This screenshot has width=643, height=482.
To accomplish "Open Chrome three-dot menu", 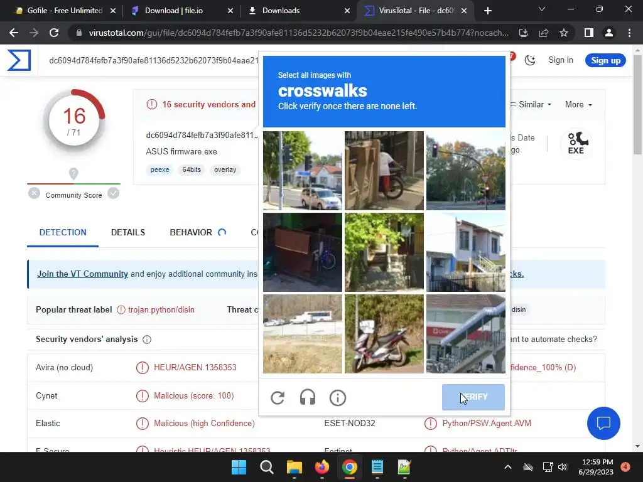I will [629, 33].
